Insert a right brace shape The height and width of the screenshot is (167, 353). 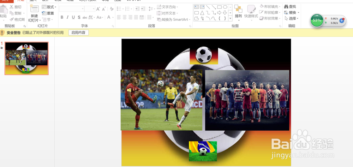[x=225, y=18]
